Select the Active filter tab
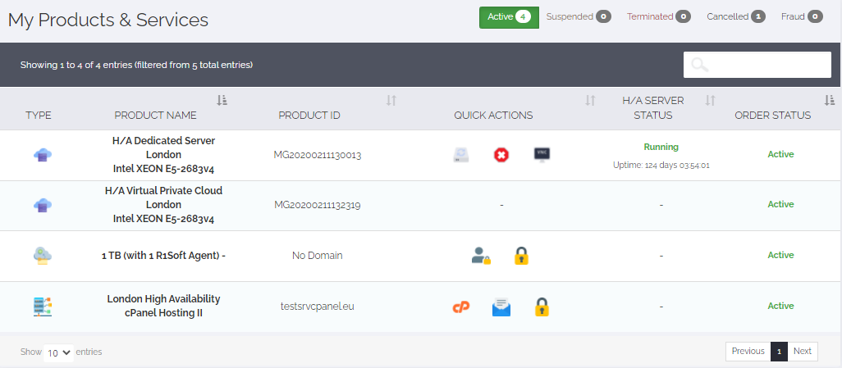The width and height of the screenshot is (842, 368). pyautogui.click(x=509, y=17)
